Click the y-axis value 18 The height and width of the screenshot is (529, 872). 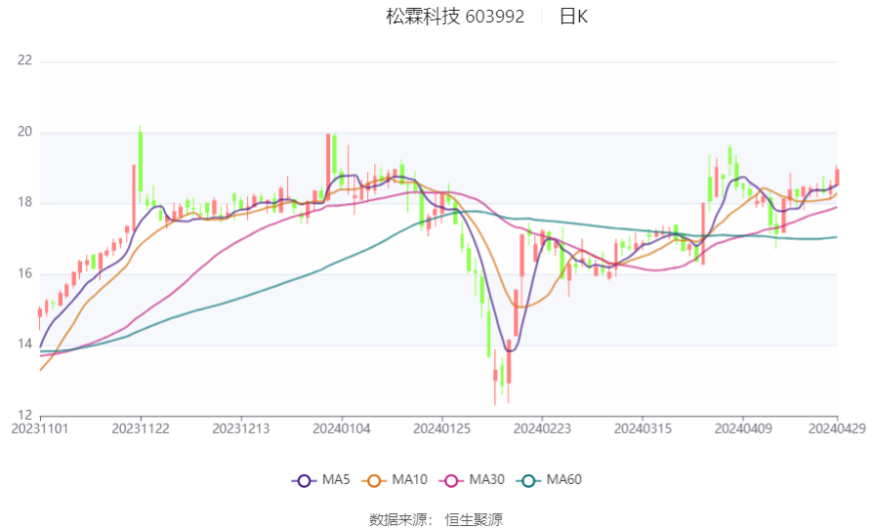pos(25,202)
